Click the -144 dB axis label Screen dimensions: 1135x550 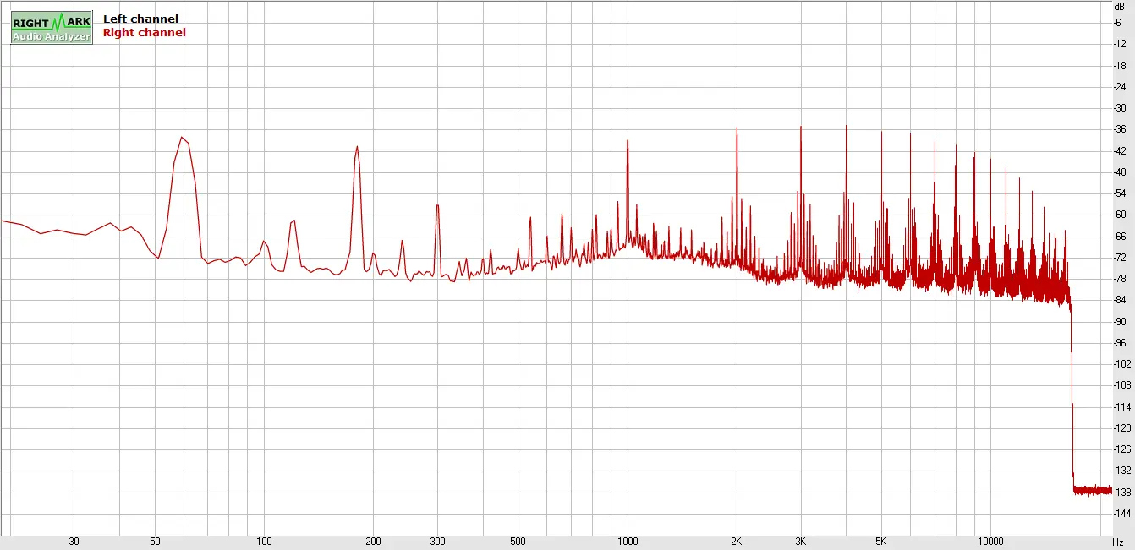pyautogui.click(x=1119, y=514)
